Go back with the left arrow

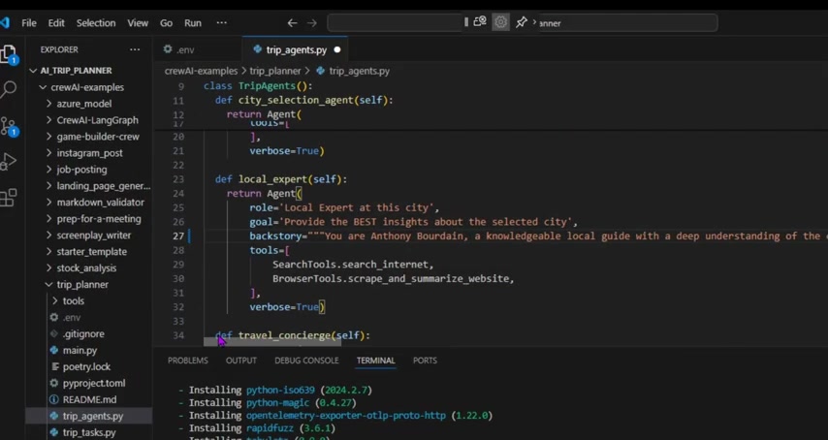pyautogui.click(x=292, y=22)
